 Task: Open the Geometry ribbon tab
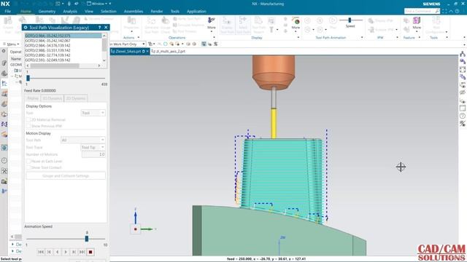(47, 12)
